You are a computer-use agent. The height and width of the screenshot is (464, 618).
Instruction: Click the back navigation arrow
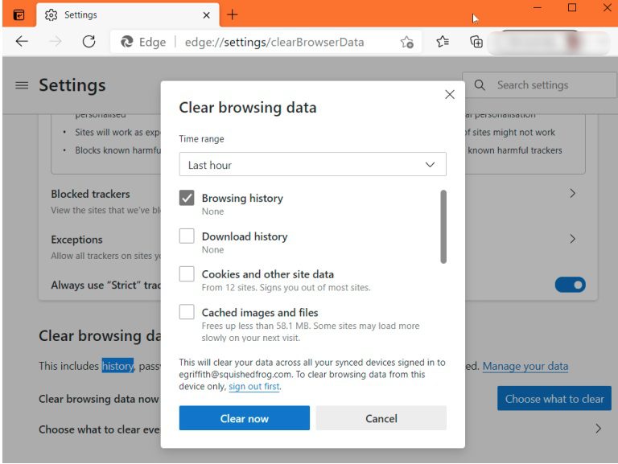click(22, 42)
